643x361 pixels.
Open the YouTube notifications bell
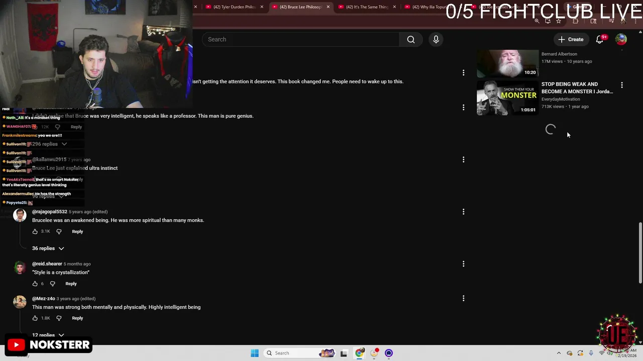pos(600,40)
